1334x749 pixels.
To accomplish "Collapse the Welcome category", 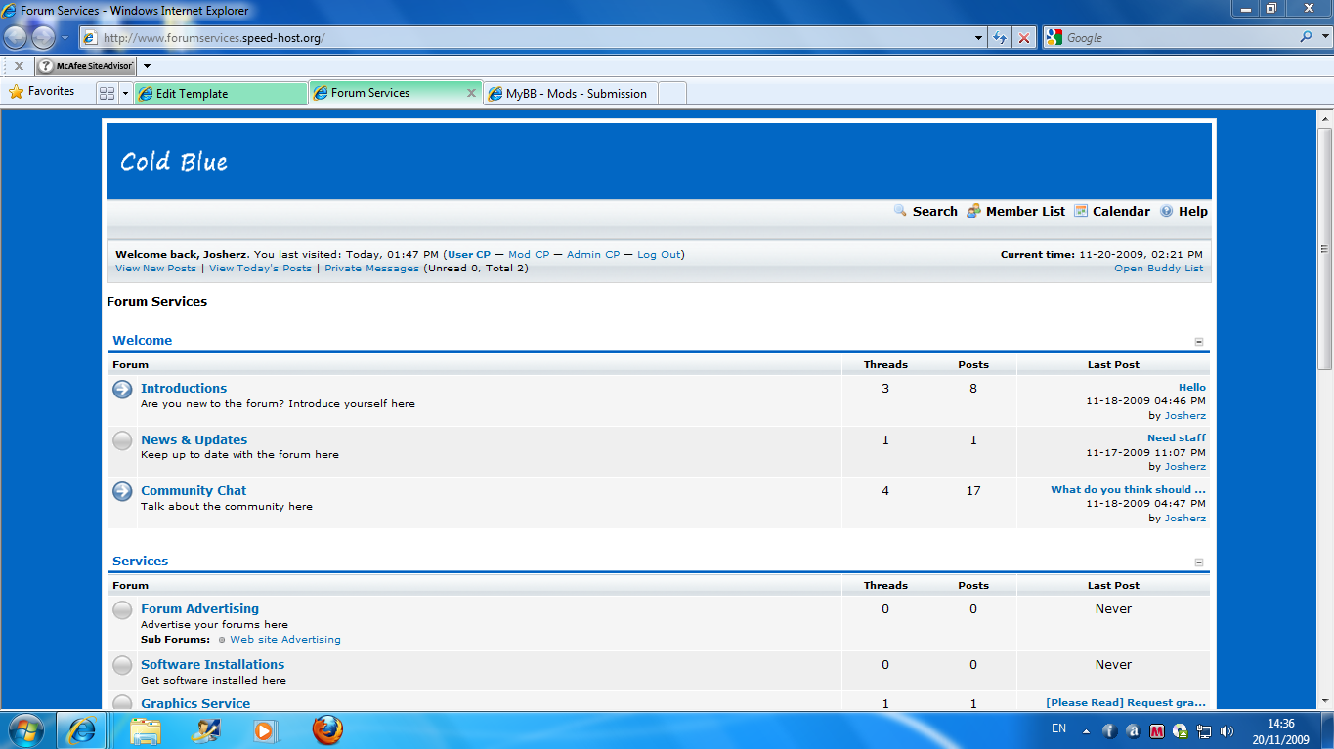I will pyautogui.click(x=1199, y=342).
